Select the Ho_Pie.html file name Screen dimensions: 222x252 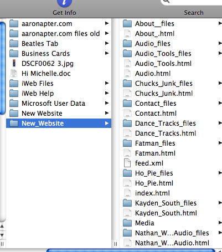[x=154, y=183]
